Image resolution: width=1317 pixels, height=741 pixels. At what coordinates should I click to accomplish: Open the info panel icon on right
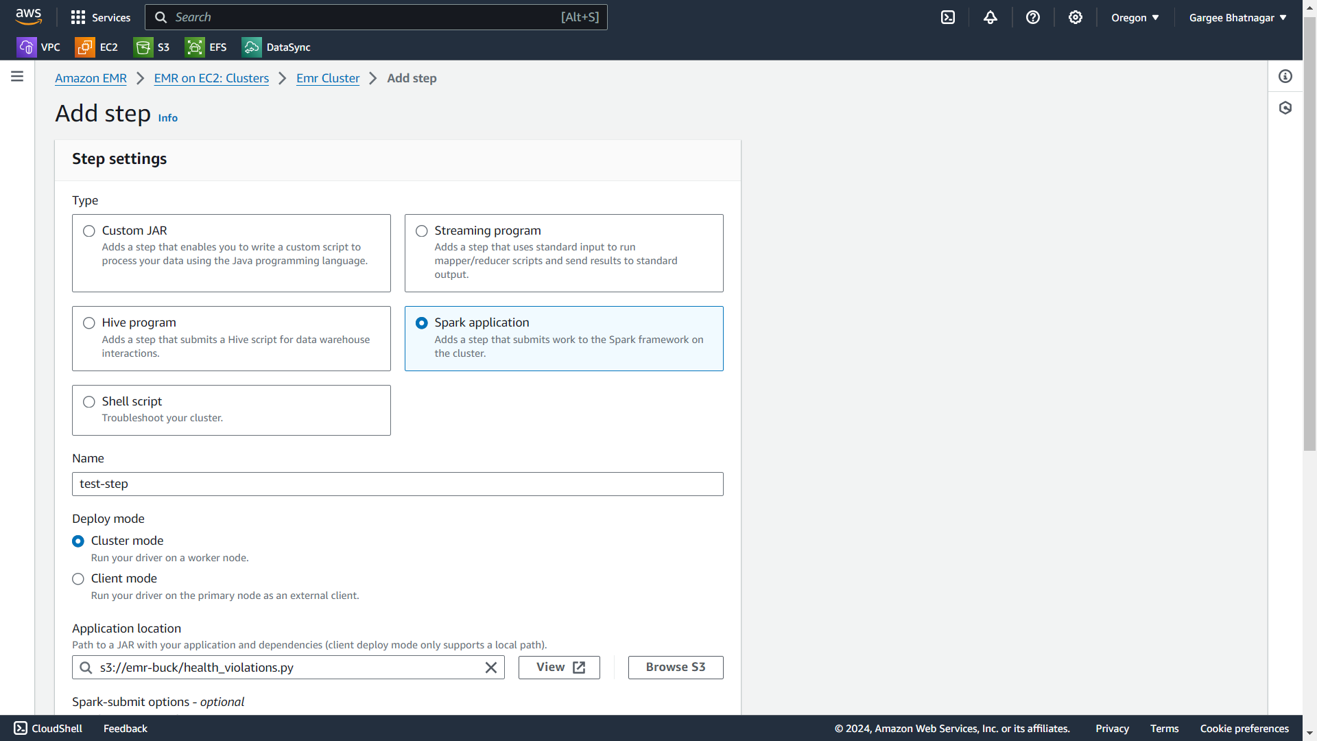point(1285,77)
